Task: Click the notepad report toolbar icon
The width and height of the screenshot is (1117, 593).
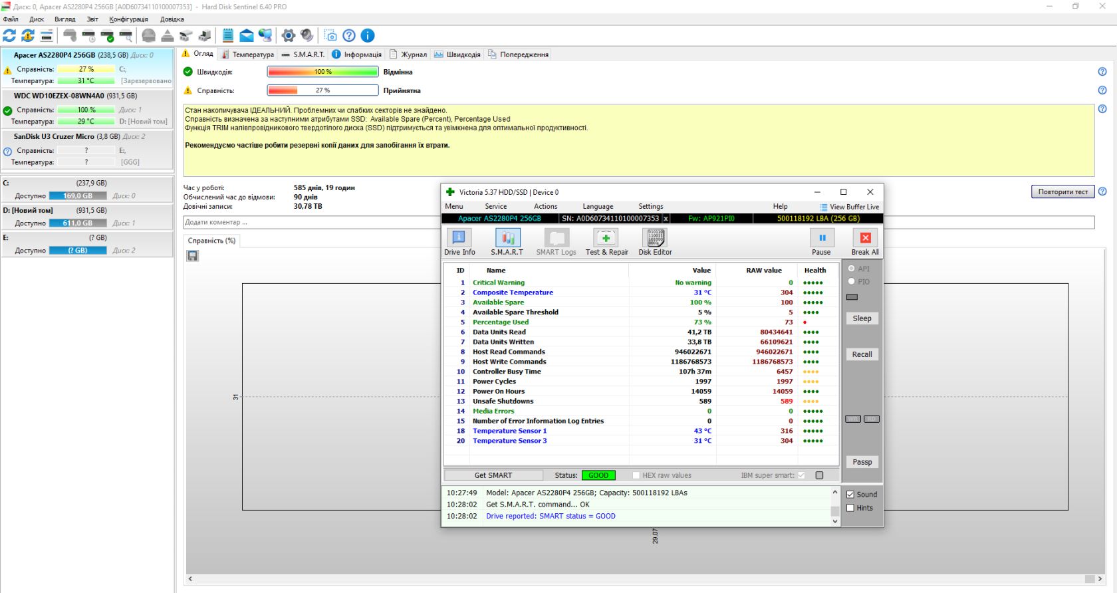Action: 228,35
